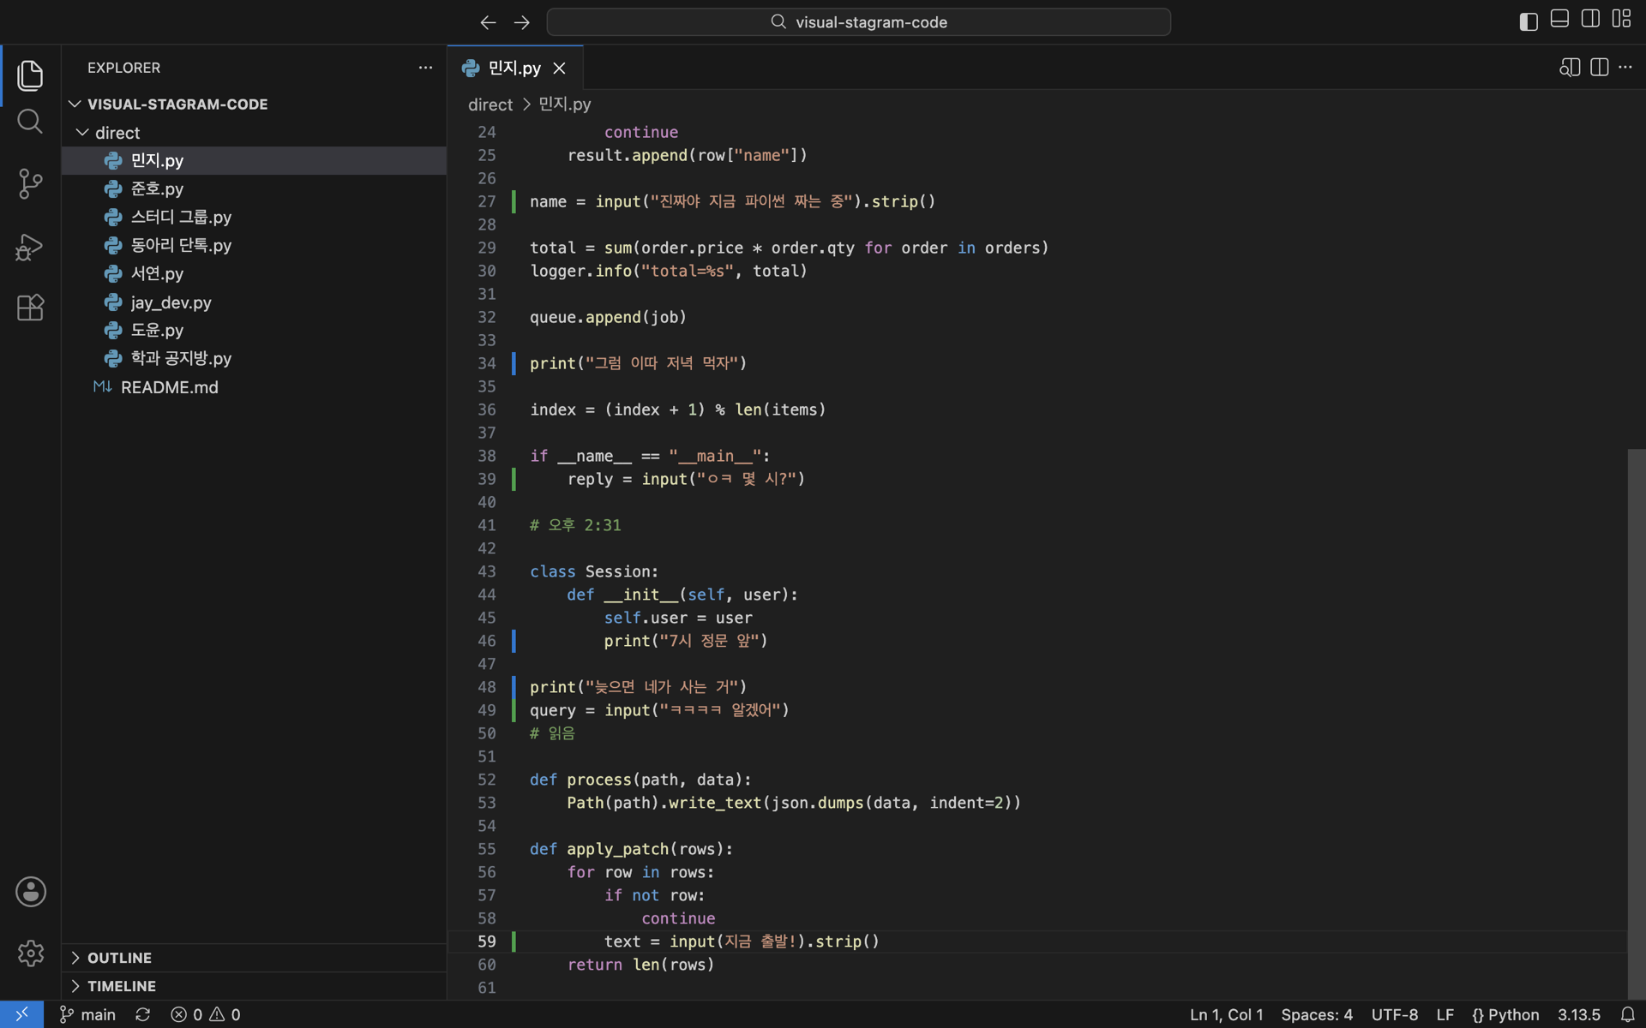Click the visual-stagram-code command search box
The width and height of the screenshot is (1646, 1028).
point(858,22)
